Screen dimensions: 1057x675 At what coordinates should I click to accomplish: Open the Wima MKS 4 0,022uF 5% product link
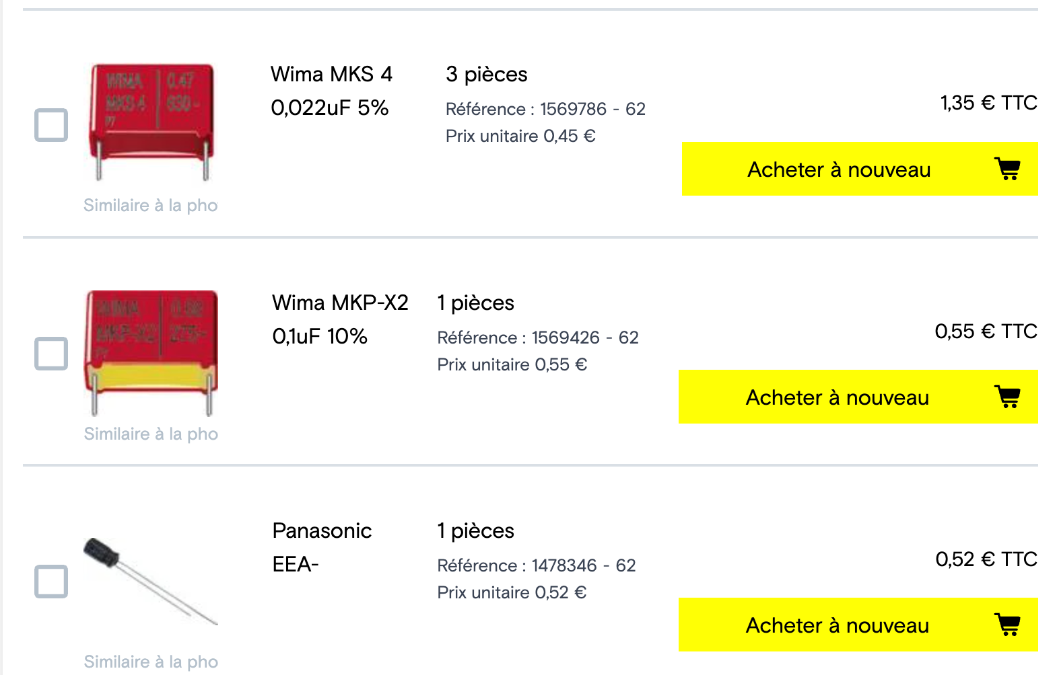click(x=331, y=91)
